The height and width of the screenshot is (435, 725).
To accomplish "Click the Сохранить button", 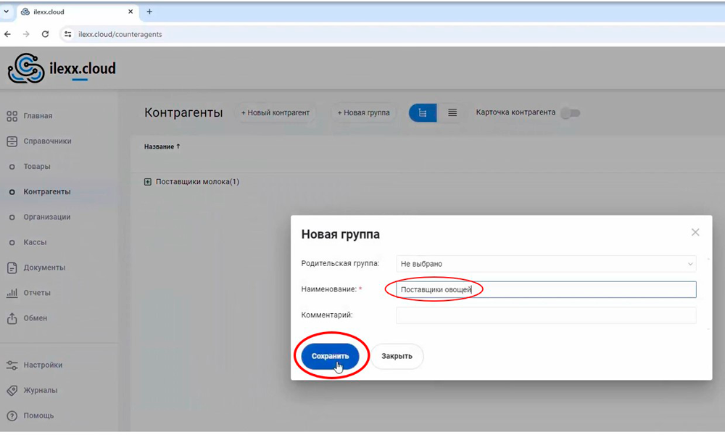I will click(x=330, y=356).
